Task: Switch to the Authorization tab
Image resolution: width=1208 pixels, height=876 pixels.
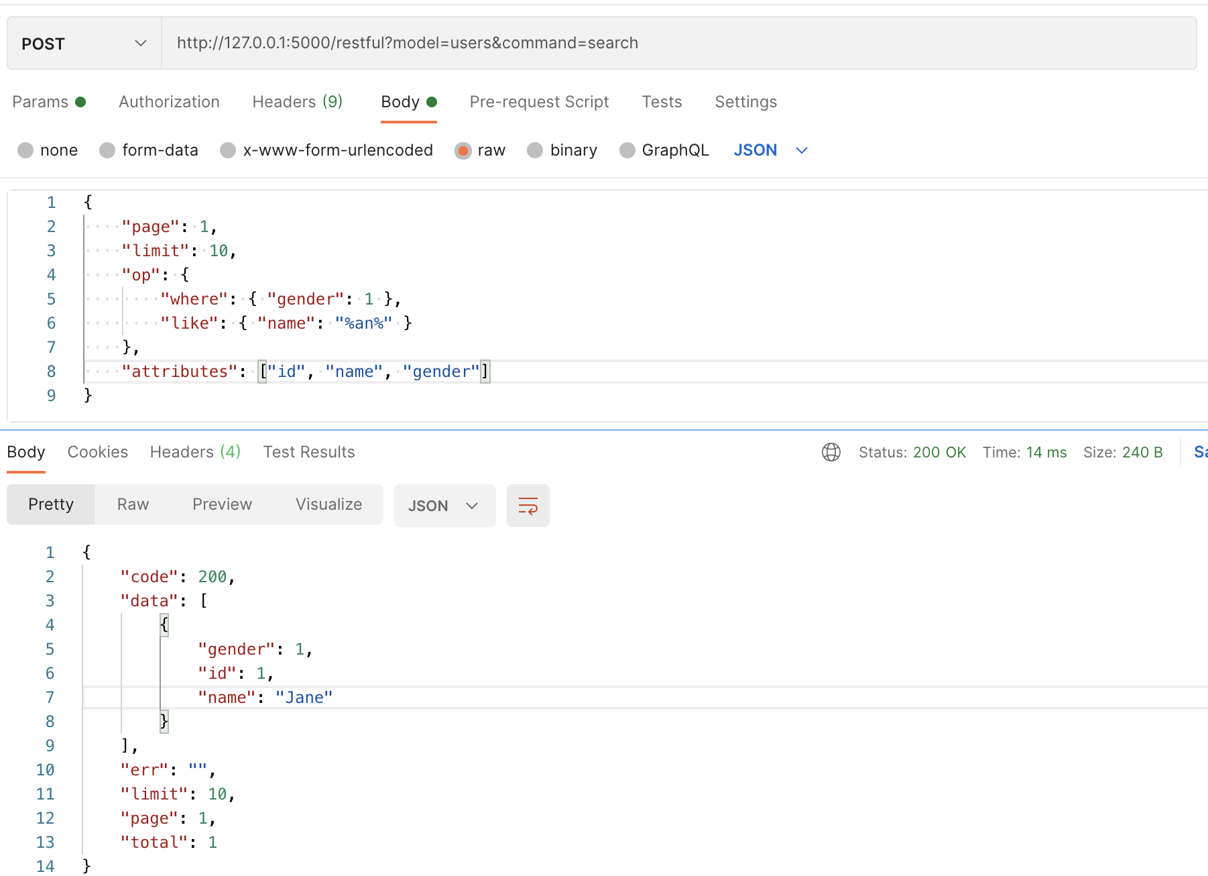Action: coord(169,102)
